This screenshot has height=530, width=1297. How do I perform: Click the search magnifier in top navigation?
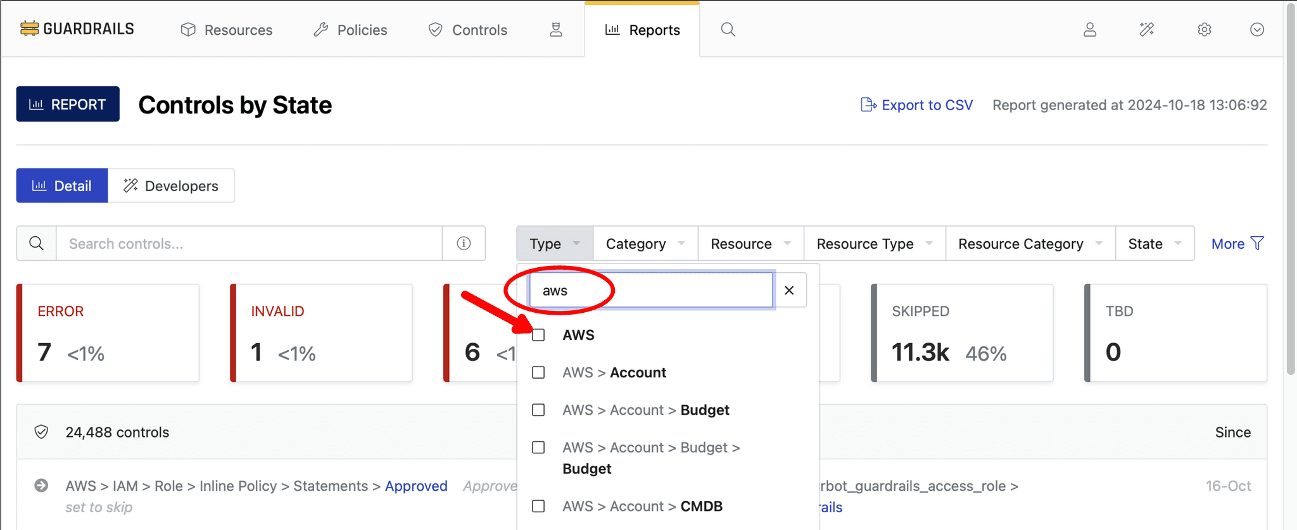coord(728,30)
